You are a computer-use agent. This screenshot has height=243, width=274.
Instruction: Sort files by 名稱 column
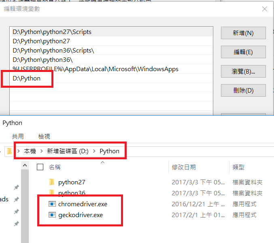55,167
